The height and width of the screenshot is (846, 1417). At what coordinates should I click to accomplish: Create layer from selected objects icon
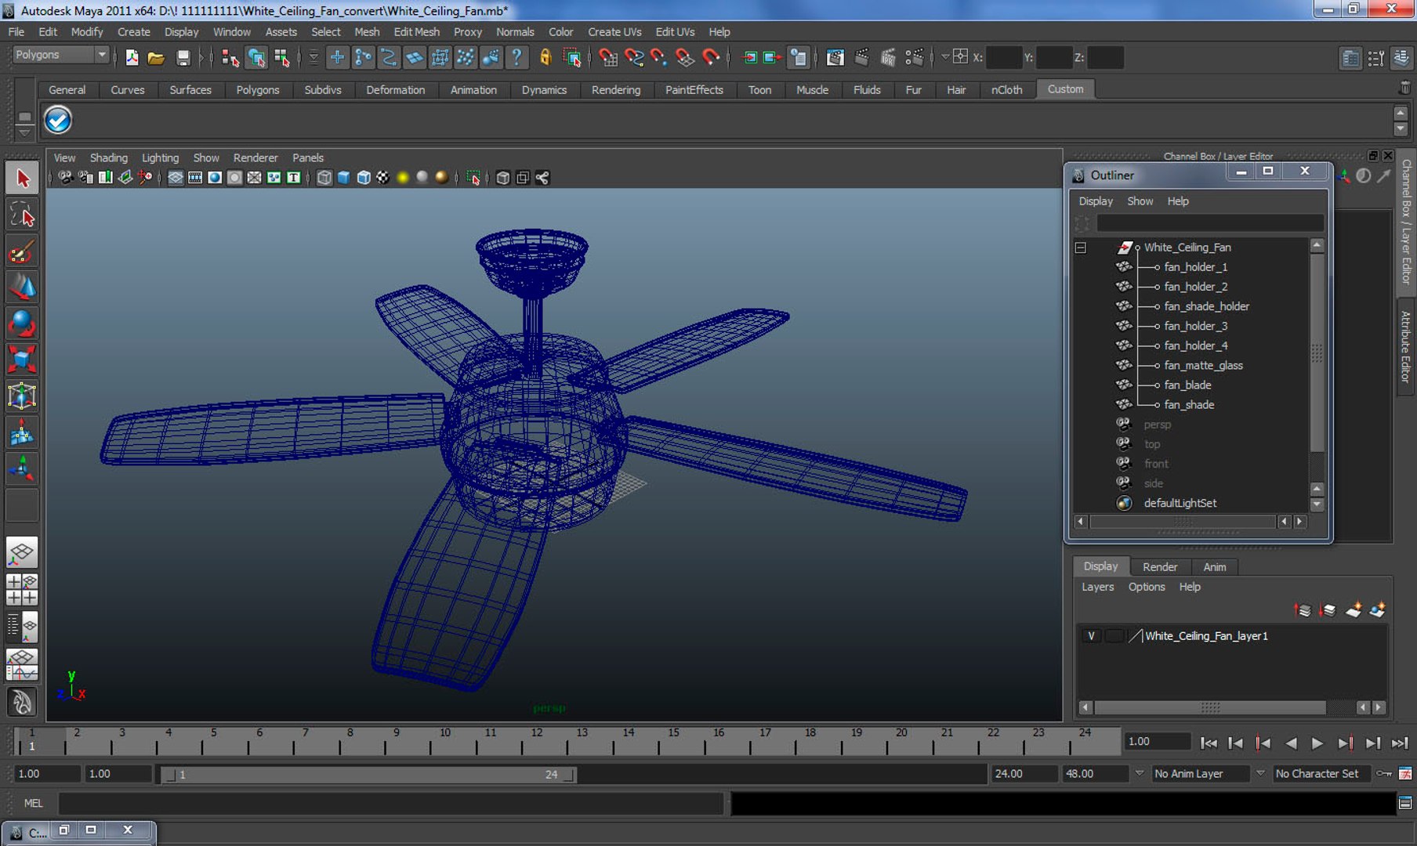[x=1378, y=609]
